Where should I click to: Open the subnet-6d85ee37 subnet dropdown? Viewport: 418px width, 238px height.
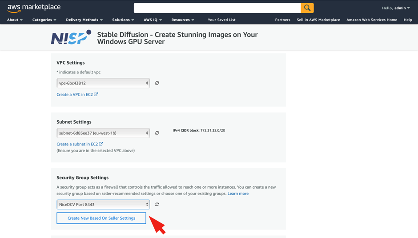coord(103,133)
